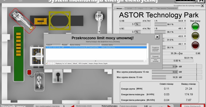
Task: Click 'Przejdź do wybranego strażnika' button
Action: point(155,49)
